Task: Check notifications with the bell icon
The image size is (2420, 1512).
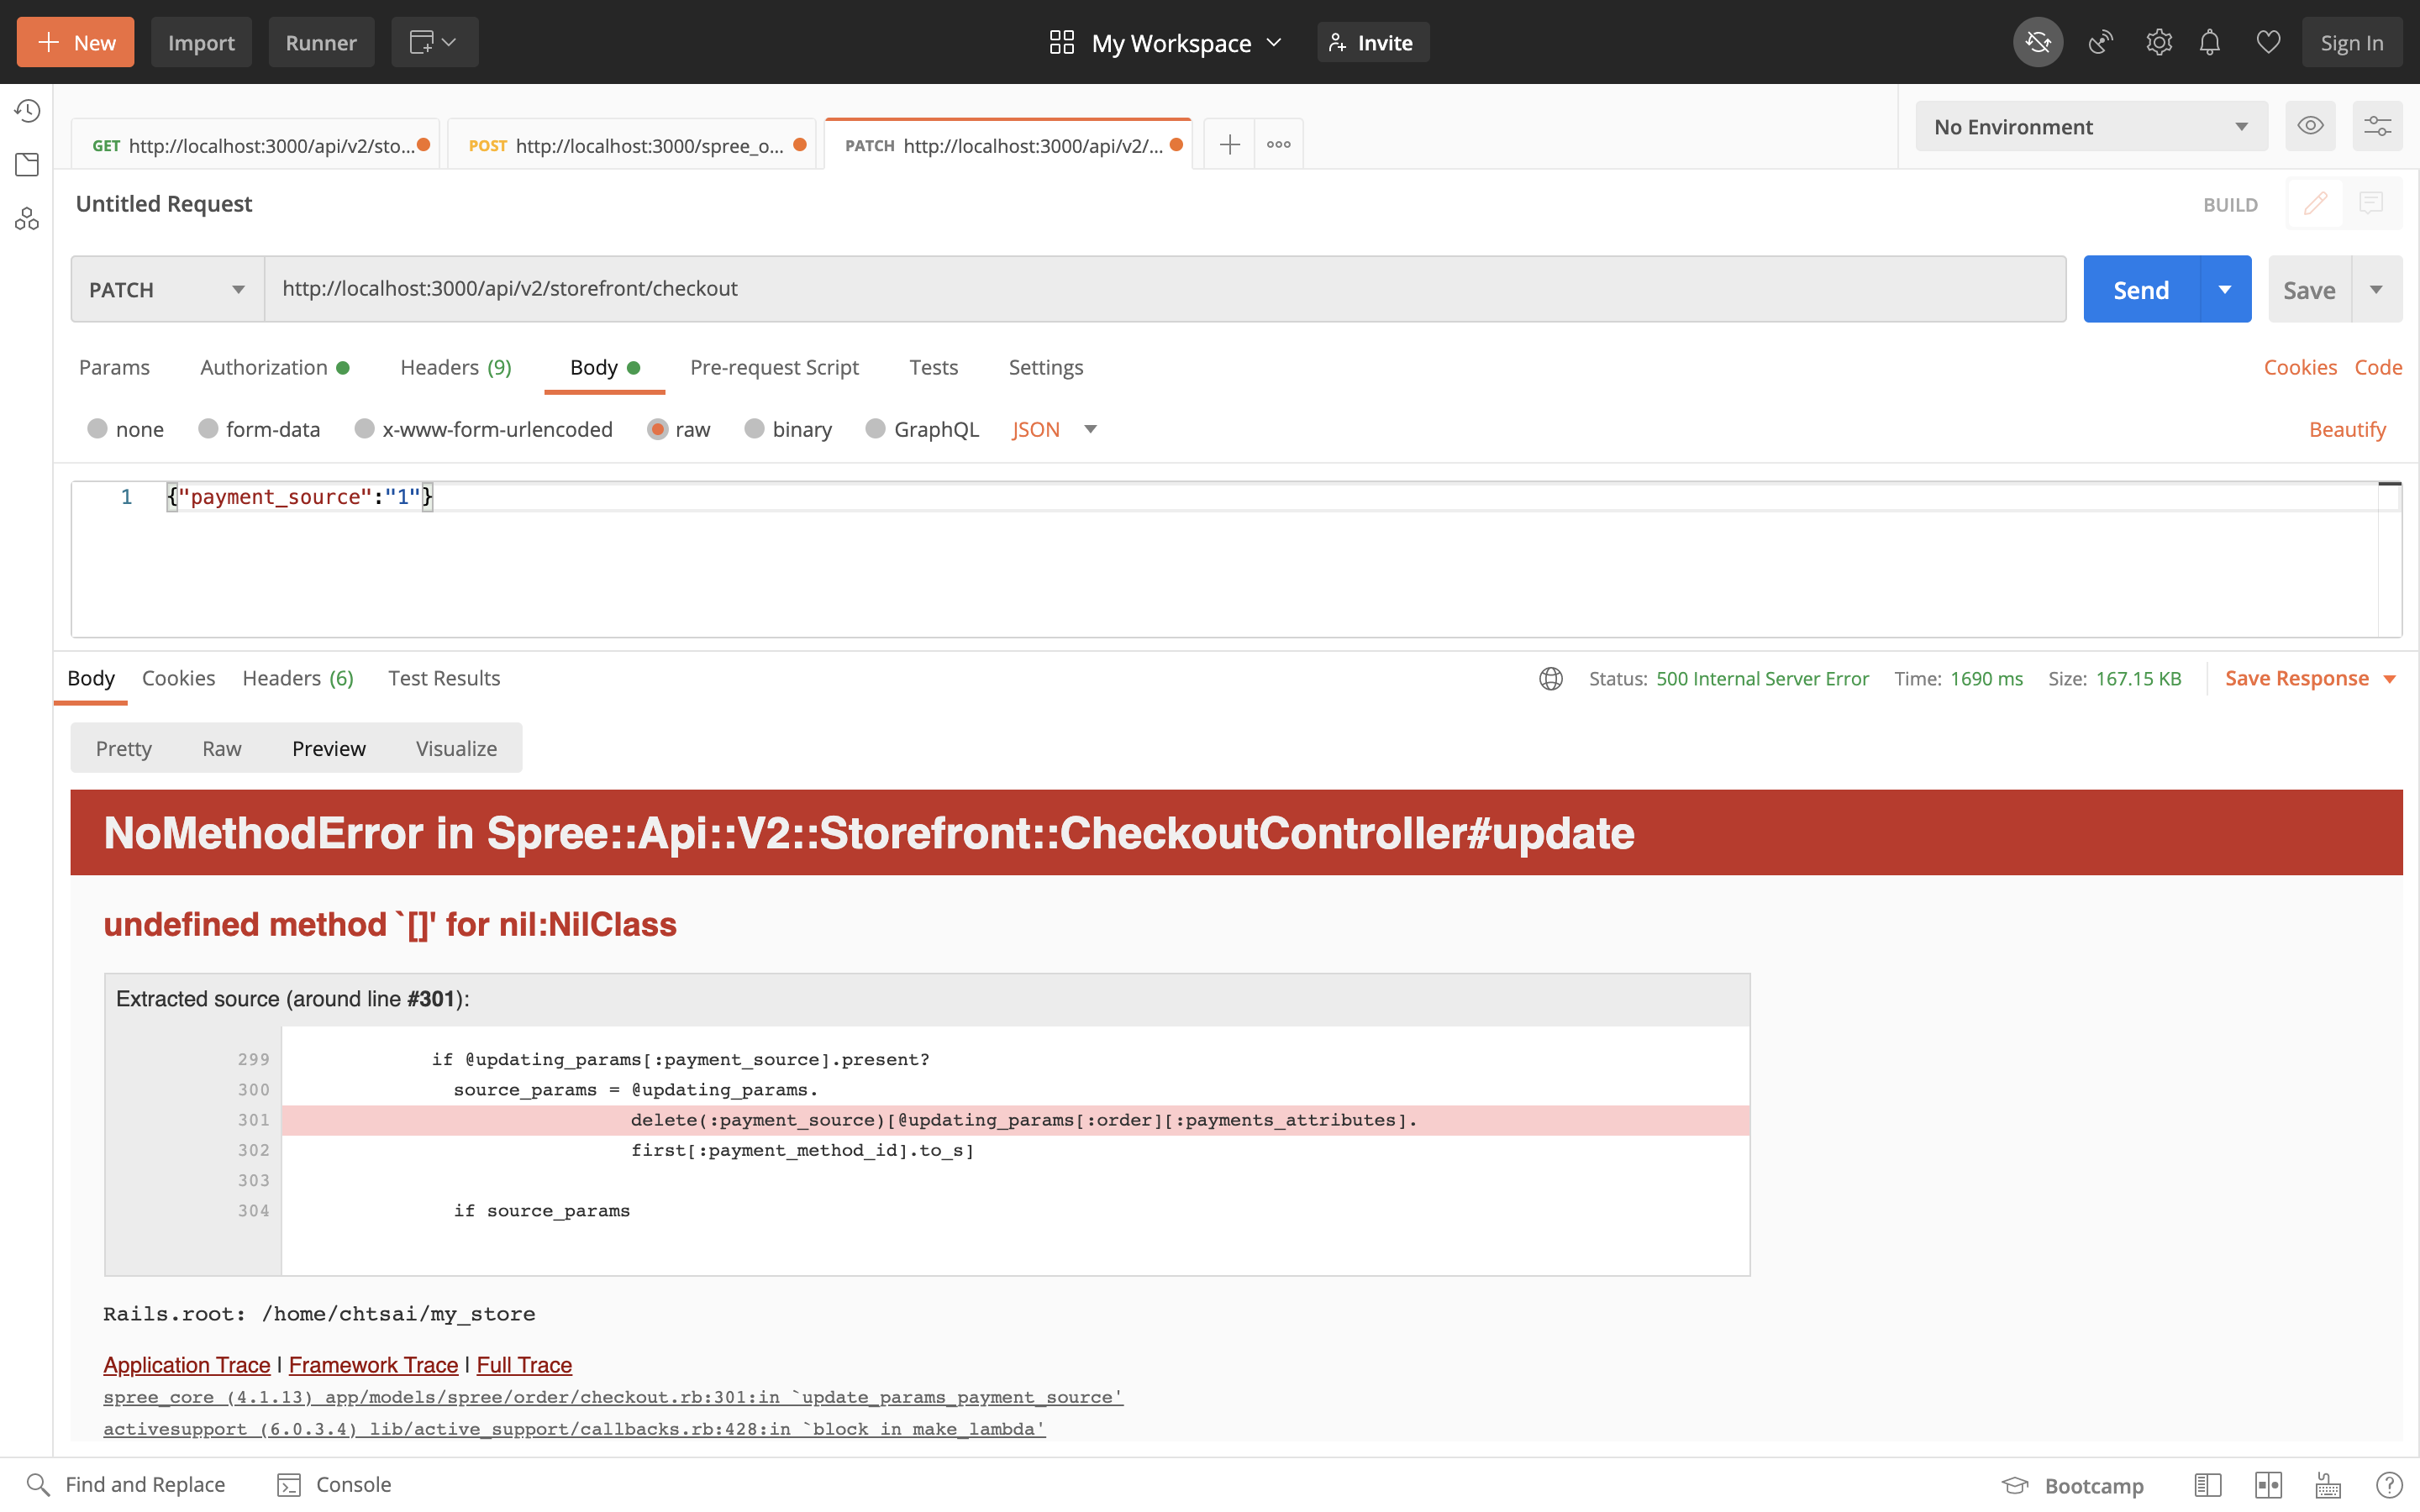Action: pyautogui.click(x=2209, y=42)
